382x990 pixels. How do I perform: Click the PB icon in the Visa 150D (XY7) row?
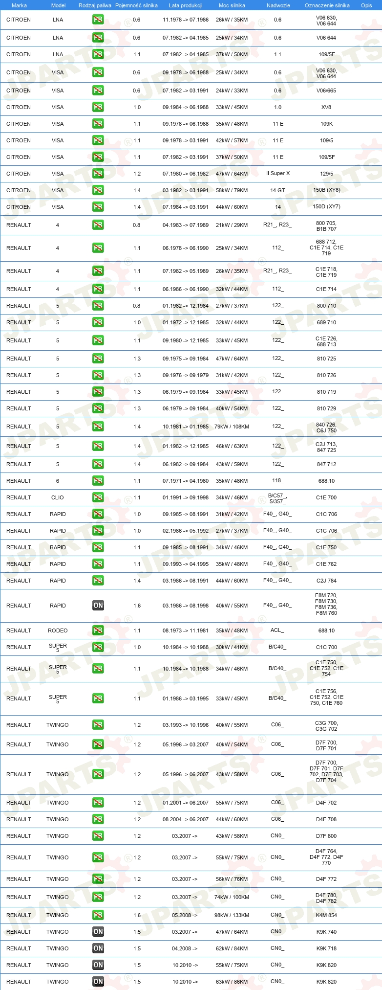point(98,207)
